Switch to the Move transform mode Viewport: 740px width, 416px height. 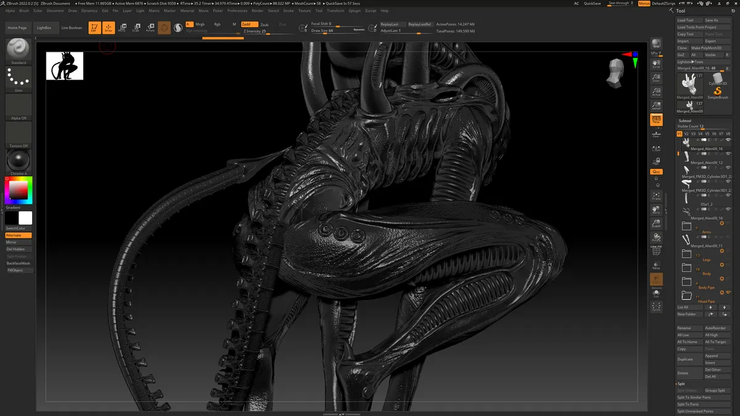tap(122, 28)
